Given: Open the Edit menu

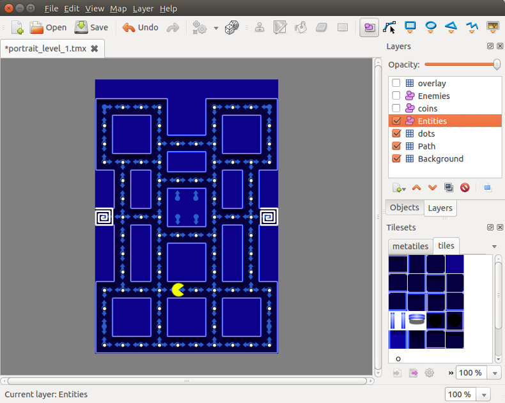Looking at the screenshot, I should pyautogui.click(x=72, y=9).
